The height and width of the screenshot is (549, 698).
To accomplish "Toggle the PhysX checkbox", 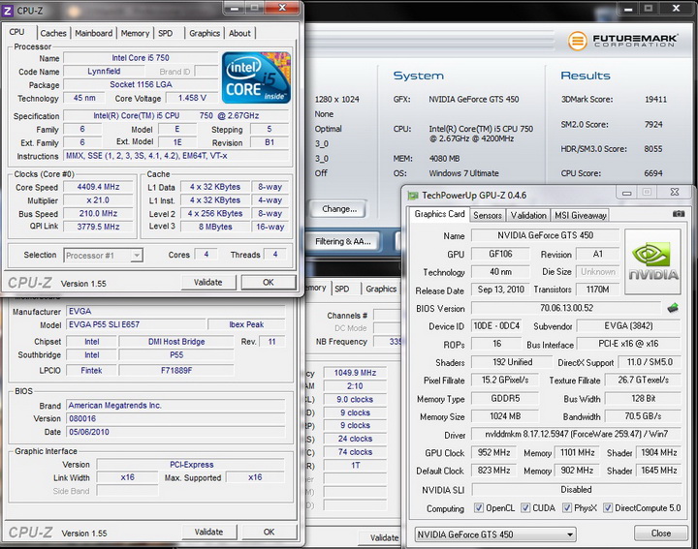I will (x=567, y=507).
